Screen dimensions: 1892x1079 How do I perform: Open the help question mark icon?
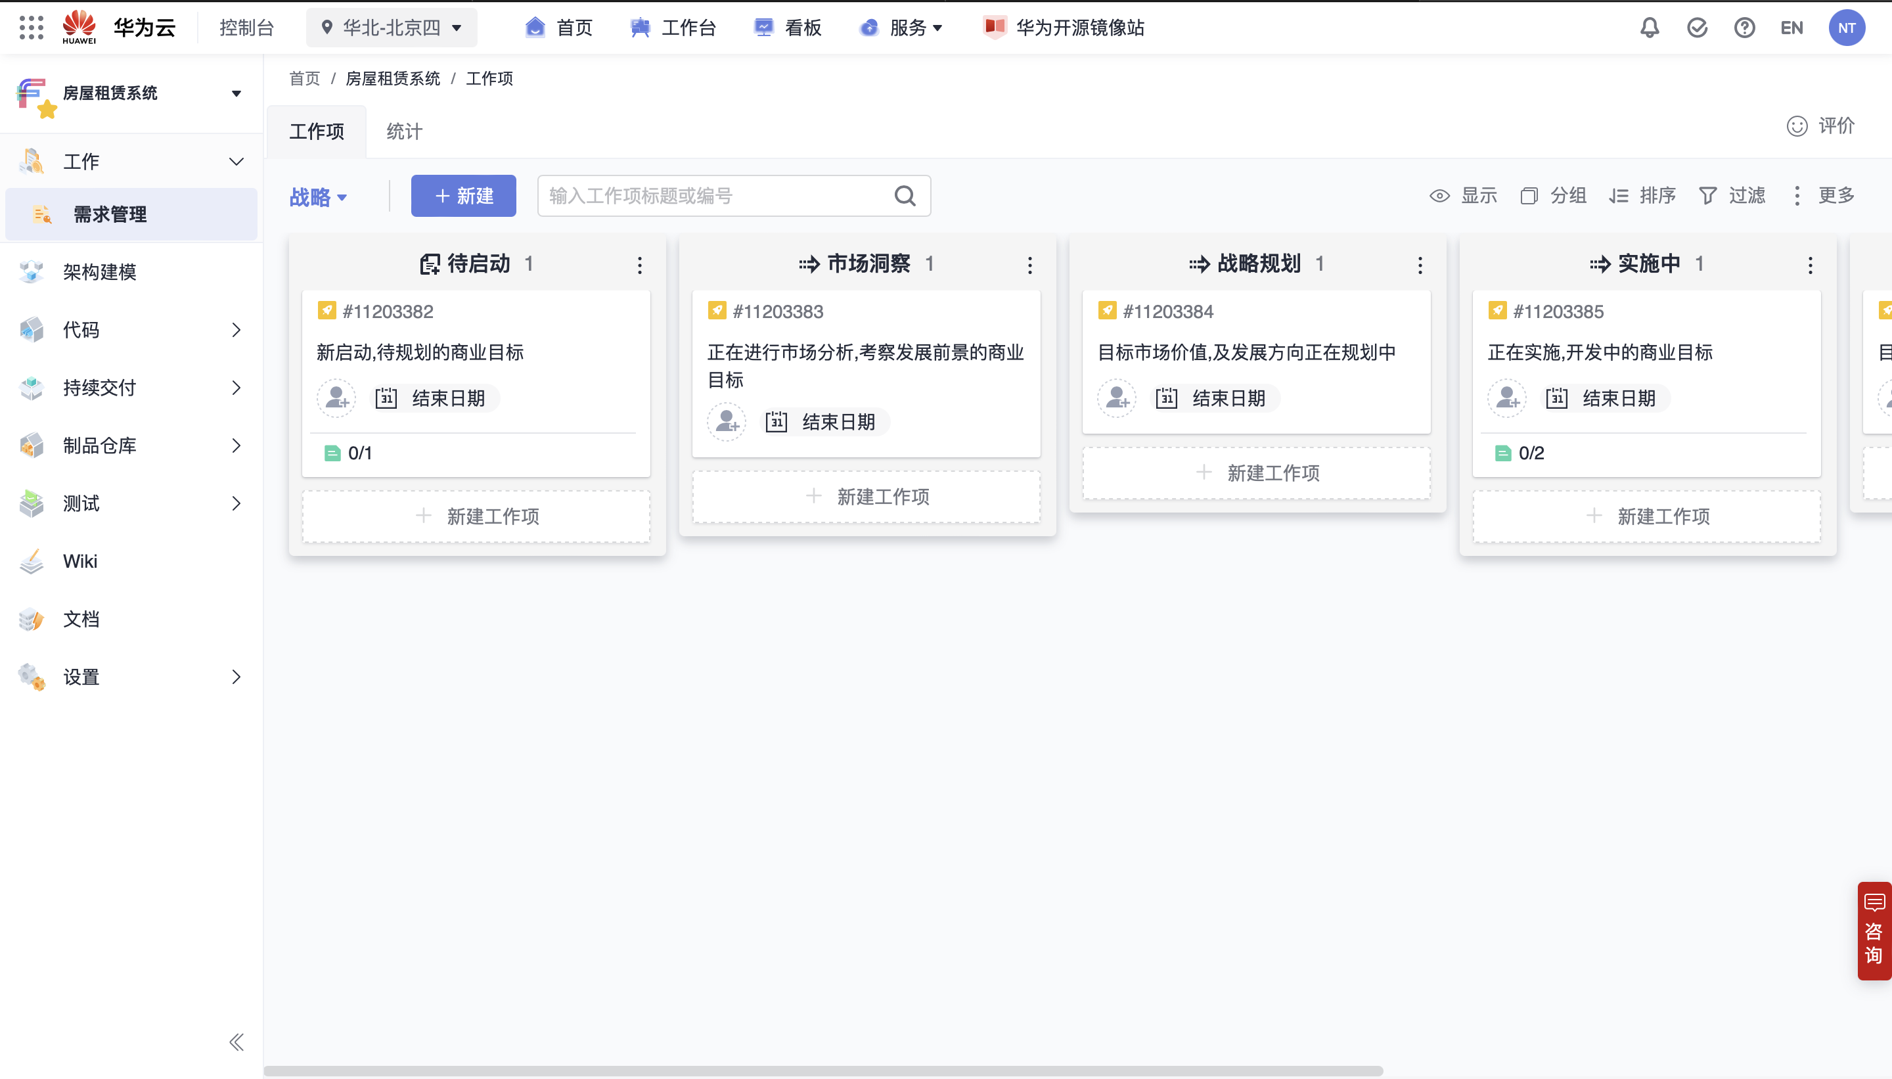point(1744,28)
